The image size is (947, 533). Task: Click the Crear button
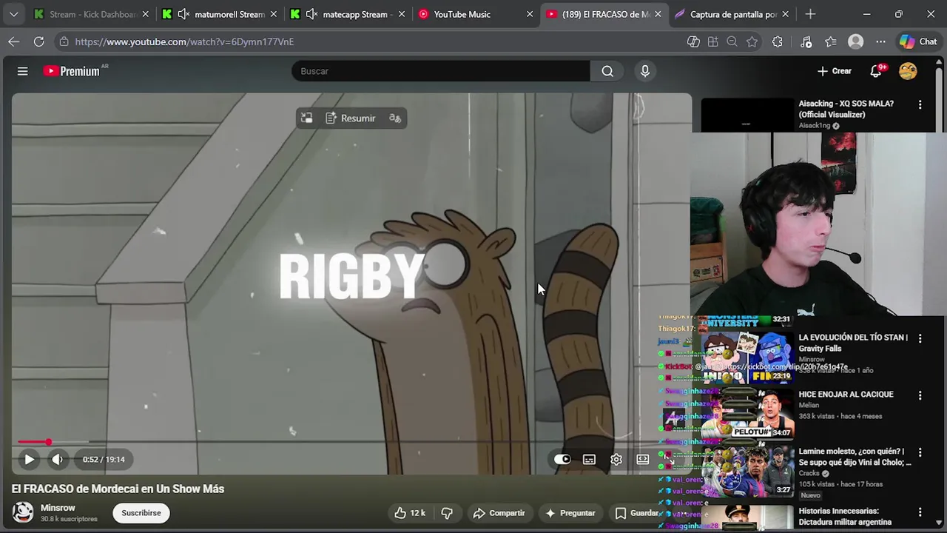coord(835,71)
